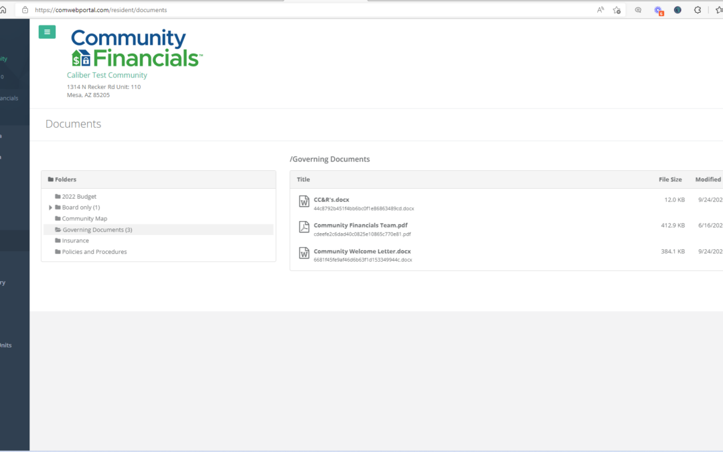Click the PDF icon for Community Financials Team

tap(304, 227)
